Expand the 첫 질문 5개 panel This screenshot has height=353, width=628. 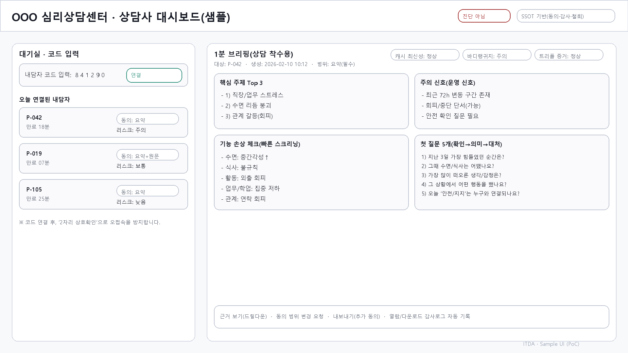point(511,172)
